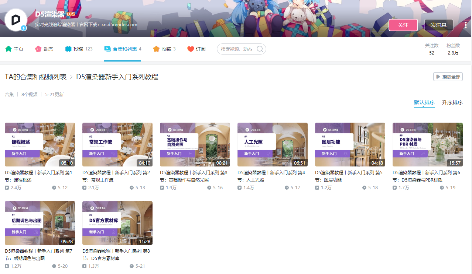
Task: Open the 收藏 3 tab
Action: 164,49
